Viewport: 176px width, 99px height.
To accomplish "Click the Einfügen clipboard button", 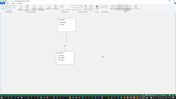I will (3, 7).
